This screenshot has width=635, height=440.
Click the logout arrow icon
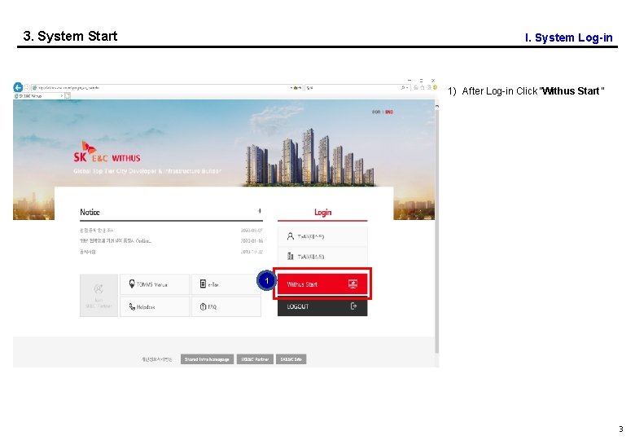point(353,306)
